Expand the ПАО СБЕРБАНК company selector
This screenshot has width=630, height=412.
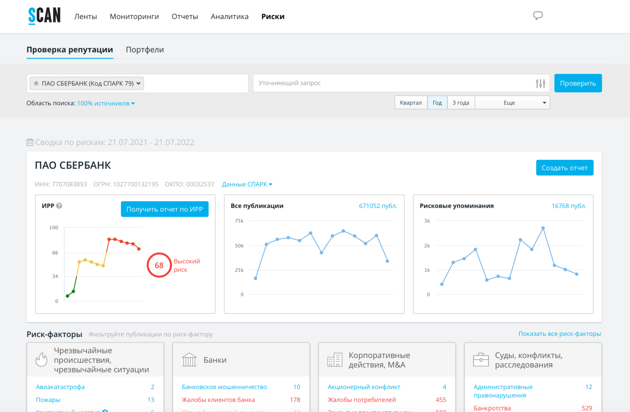click(87, 84)
